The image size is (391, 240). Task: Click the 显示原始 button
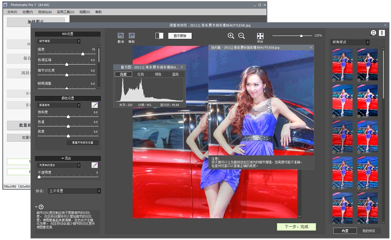(180, 36)
